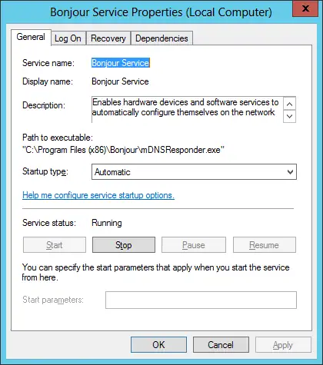
Task: Click inside the service description text box
Action: (x=187, y=109)
